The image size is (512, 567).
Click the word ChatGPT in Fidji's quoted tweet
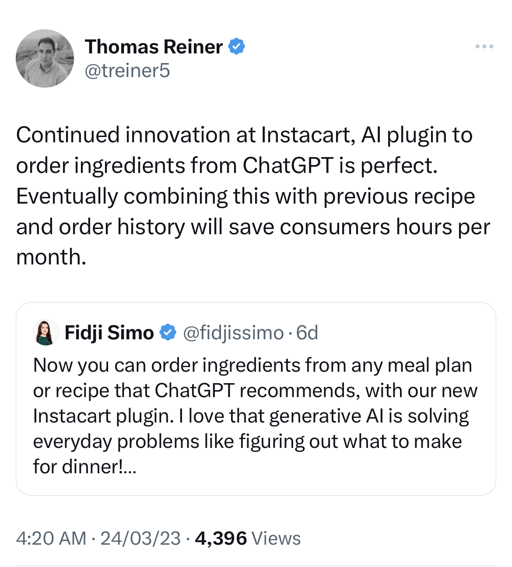(x=194, y=391)
